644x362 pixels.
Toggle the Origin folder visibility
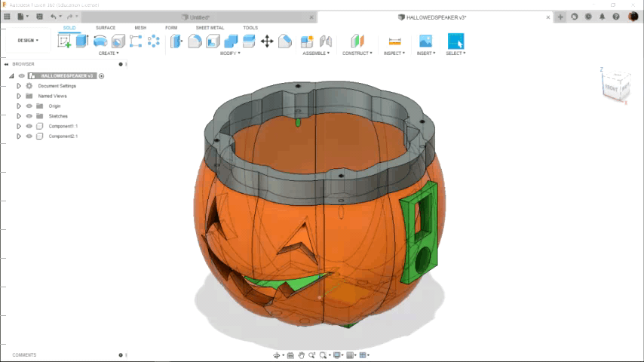(x=29, y=106)
